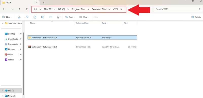Toggle the Details pane button

[x=196, y=17]
